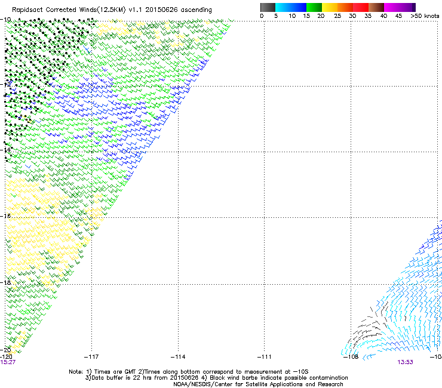Click the -20 latitude axis label
442x388 pixels.
[x=5, y=350]
